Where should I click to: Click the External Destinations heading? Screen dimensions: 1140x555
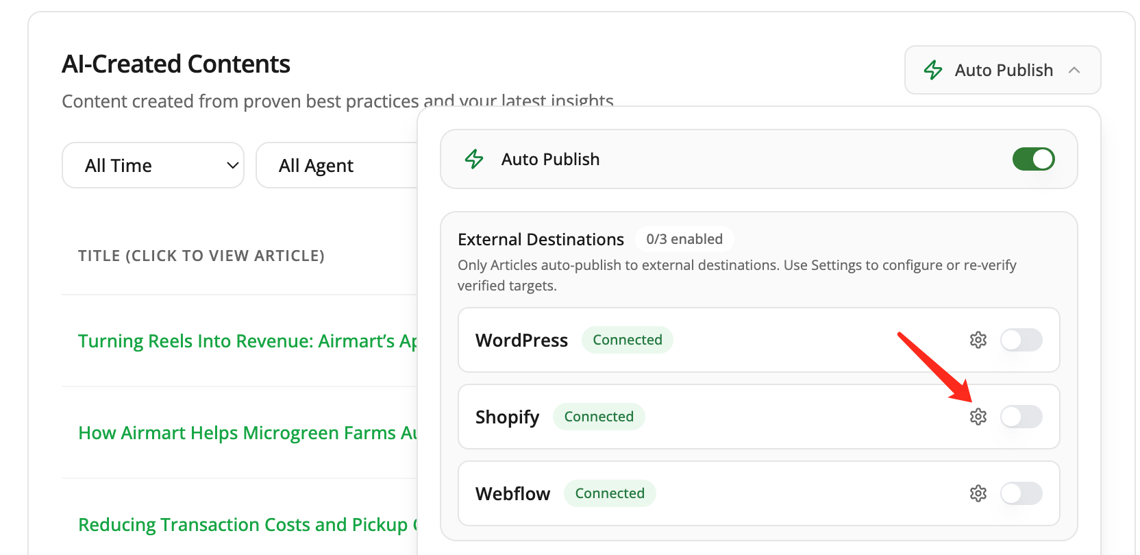click(541, 239)
